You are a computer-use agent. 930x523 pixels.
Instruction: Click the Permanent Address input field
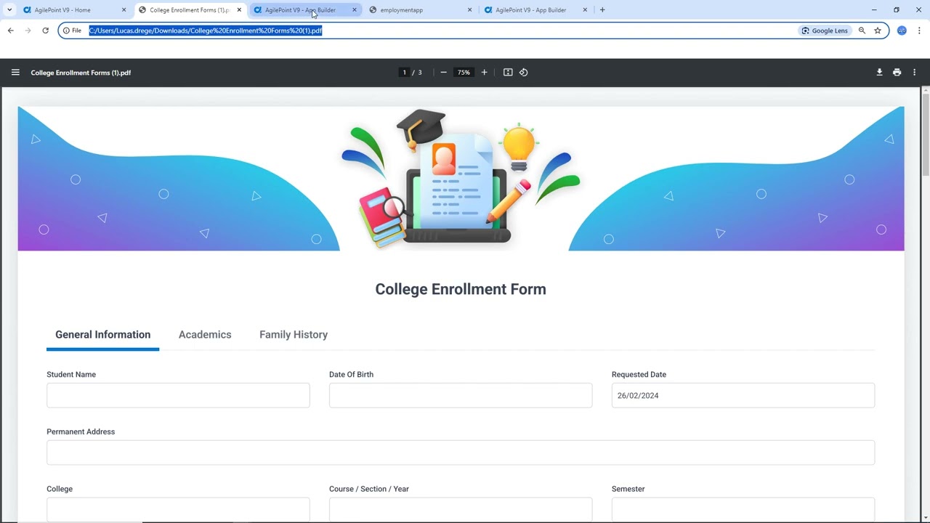(x=461, y=453)
